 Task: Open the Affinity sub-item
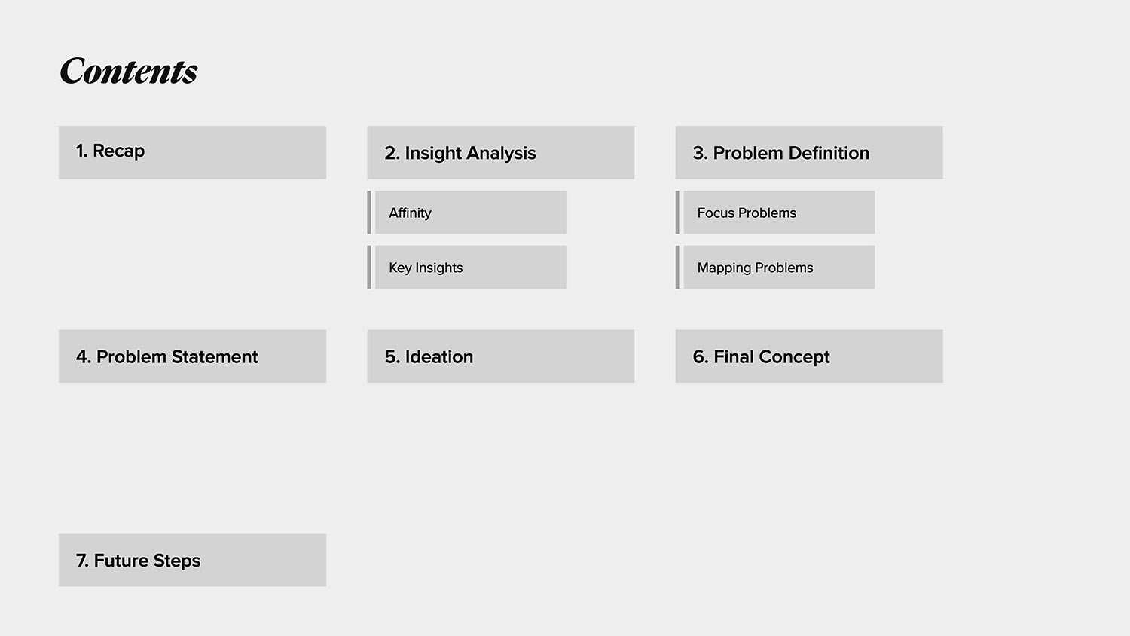tap(470, 213)
